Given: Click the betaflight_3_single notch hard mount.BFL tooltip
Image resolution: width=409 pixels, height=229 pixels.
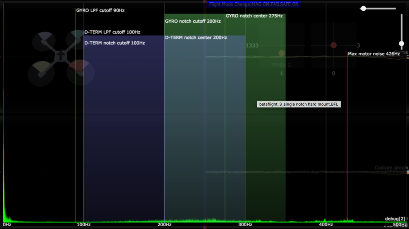Looking at the screenshot, I should coord(299,104).
